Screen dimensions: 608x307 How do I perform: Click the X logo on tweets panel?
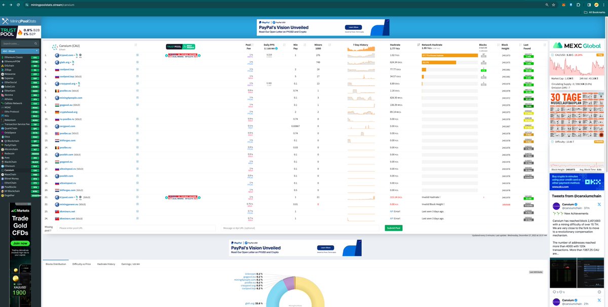click(x=599, y=204)
